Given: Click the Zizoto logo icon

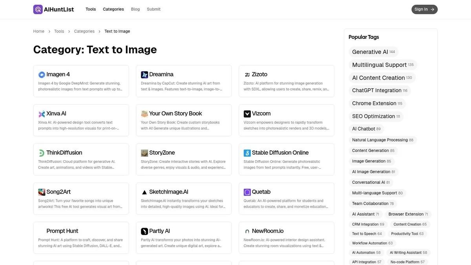Looking at the screenshot, I should 247,75.
